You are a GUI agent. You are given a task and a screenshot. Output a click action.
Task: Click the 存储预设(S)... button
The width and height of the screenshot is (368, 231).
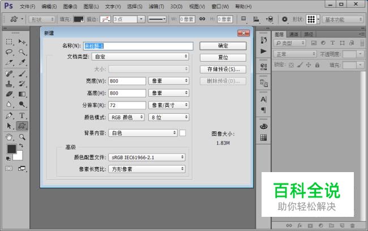pyautogui.click(x=223, y=69)
